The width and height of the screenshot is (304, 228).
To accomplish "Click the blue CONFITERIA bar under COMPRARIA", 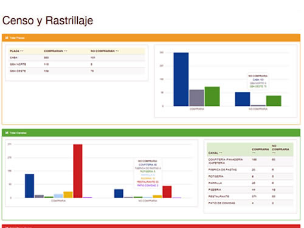I will [30, 186].
